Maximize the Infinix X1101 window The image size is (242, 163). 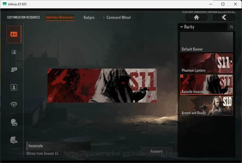[x=223, y=4]
